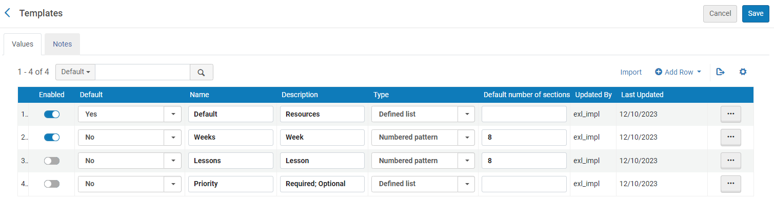Image resolution: width=774 pixels, height=202 pixels.
Task: Edit the Description field containing Lesson
Action: tap(322, 161)
